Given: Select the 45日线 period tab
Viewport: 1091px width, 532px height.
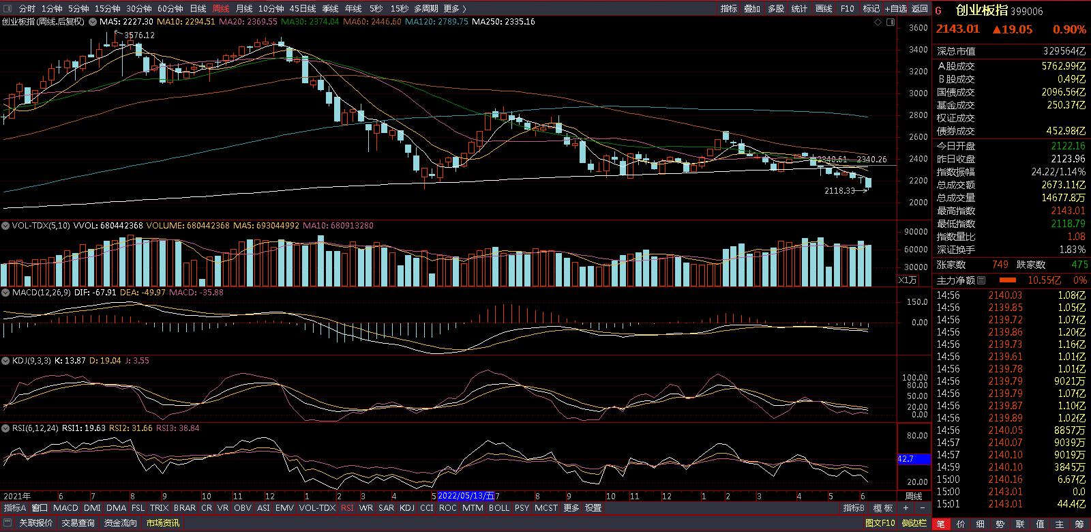Looking at the screenshot, I should tap(303, 9).
